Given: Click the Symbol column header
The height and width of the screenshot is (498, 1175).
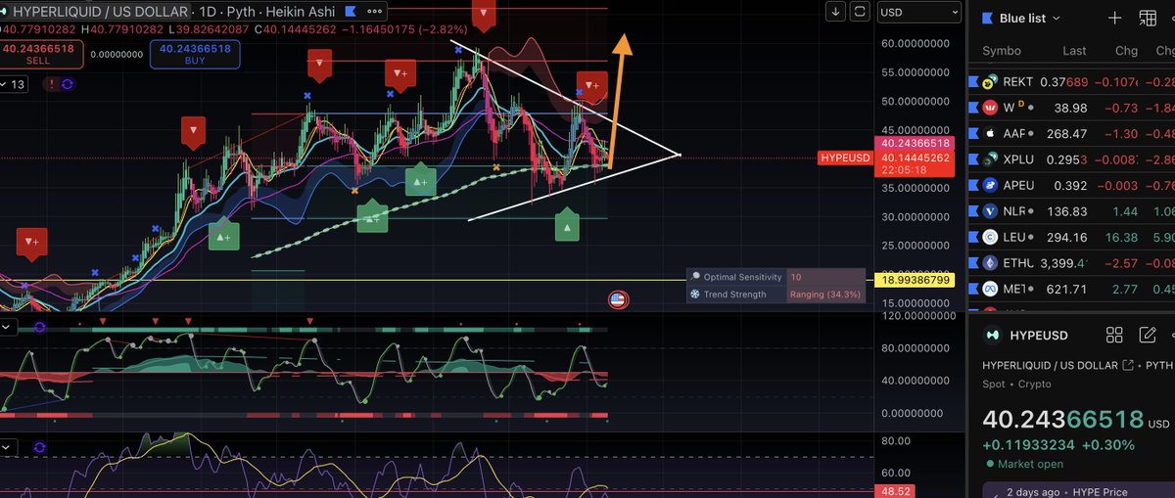Looking at the screenshot, I should pos(1002,51).
